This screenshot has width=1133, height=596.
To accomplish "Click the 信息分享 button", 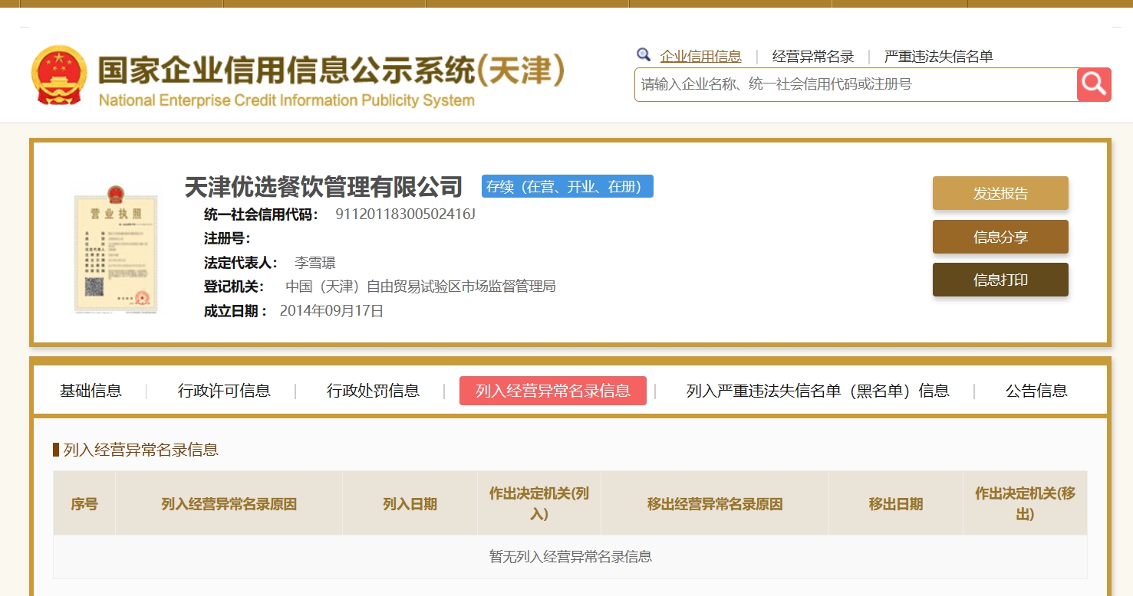I will tap(1000, 237).
